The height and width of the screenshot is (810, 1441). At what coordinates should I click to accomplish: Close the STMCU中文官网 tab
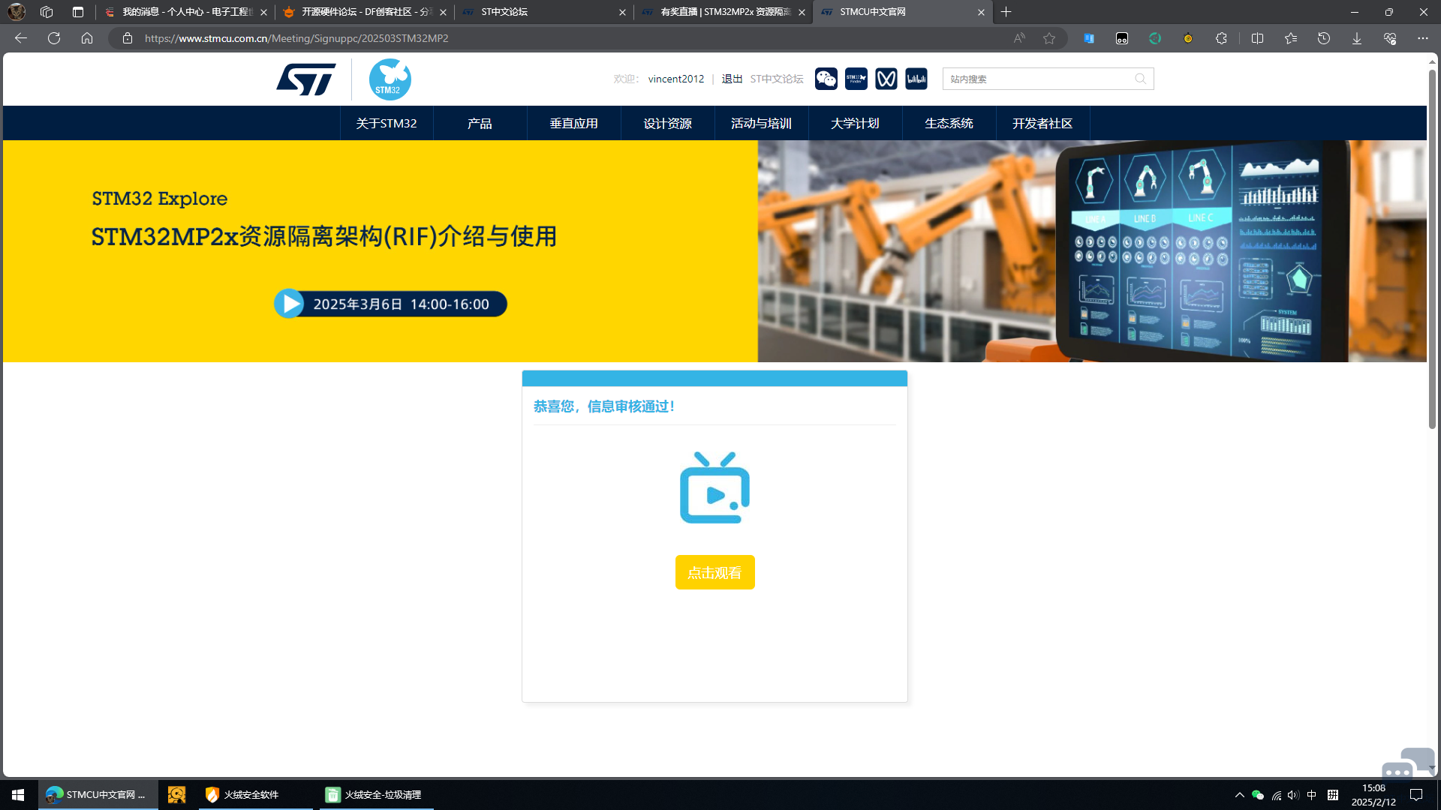tap(981, 12)
